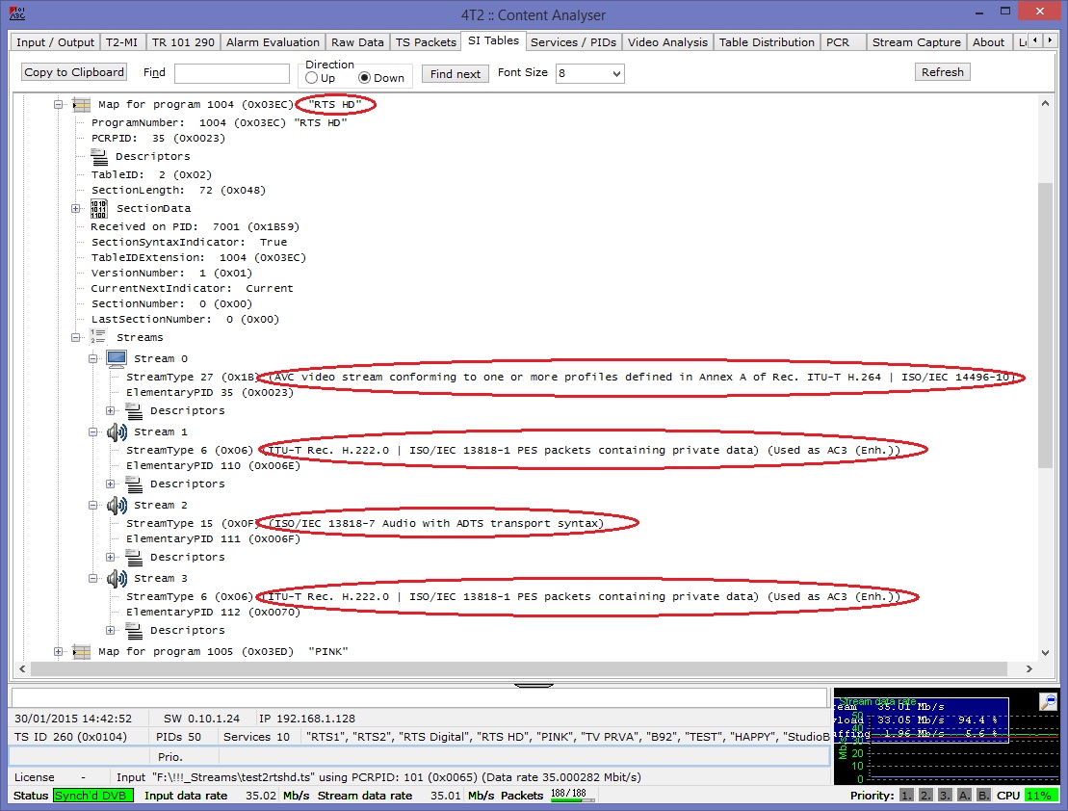Click the Descriptors icon under Stream 3

tap(134, 630)
